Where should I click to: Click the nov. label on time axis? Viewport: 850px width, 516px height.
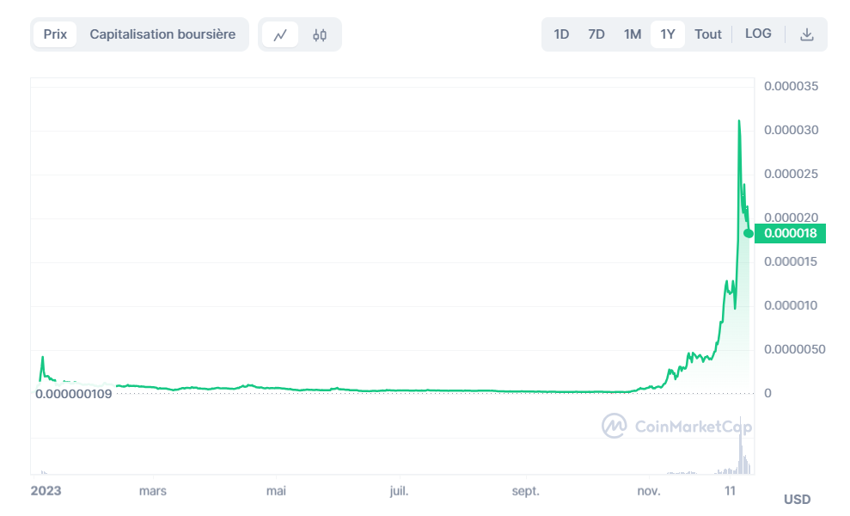point(649,491)
